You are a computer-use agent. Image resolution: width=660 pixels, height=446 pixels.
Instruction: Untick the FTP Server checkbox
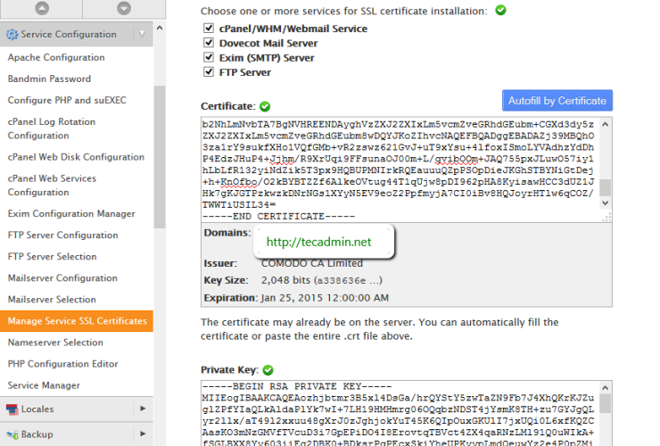pos(208,72)
